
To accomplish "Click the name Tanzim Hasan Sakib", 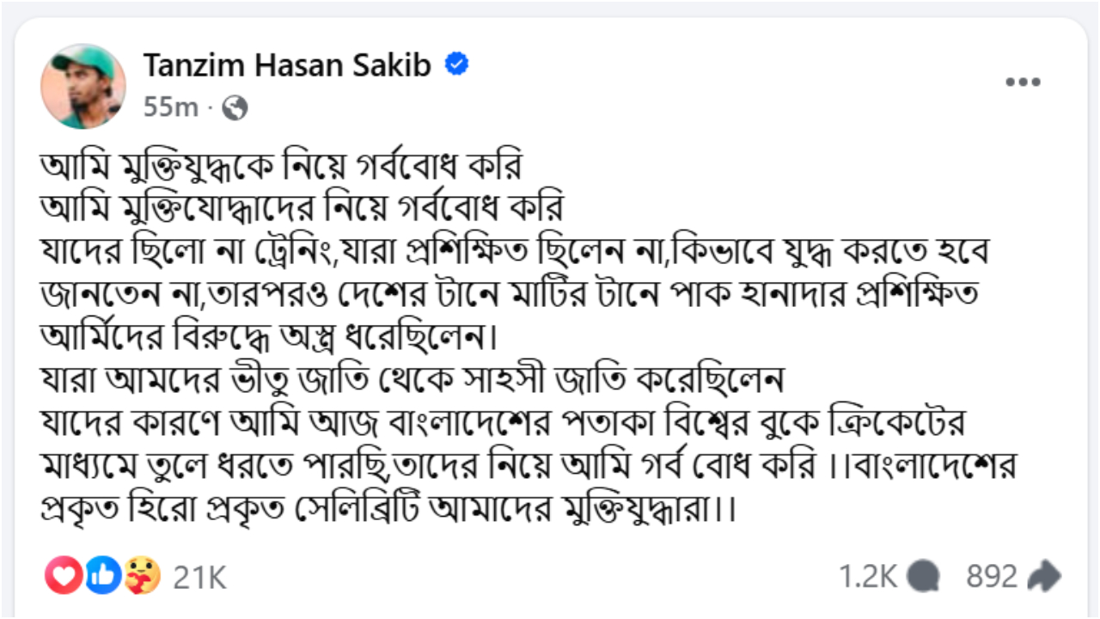I will [x=288, y=64].
